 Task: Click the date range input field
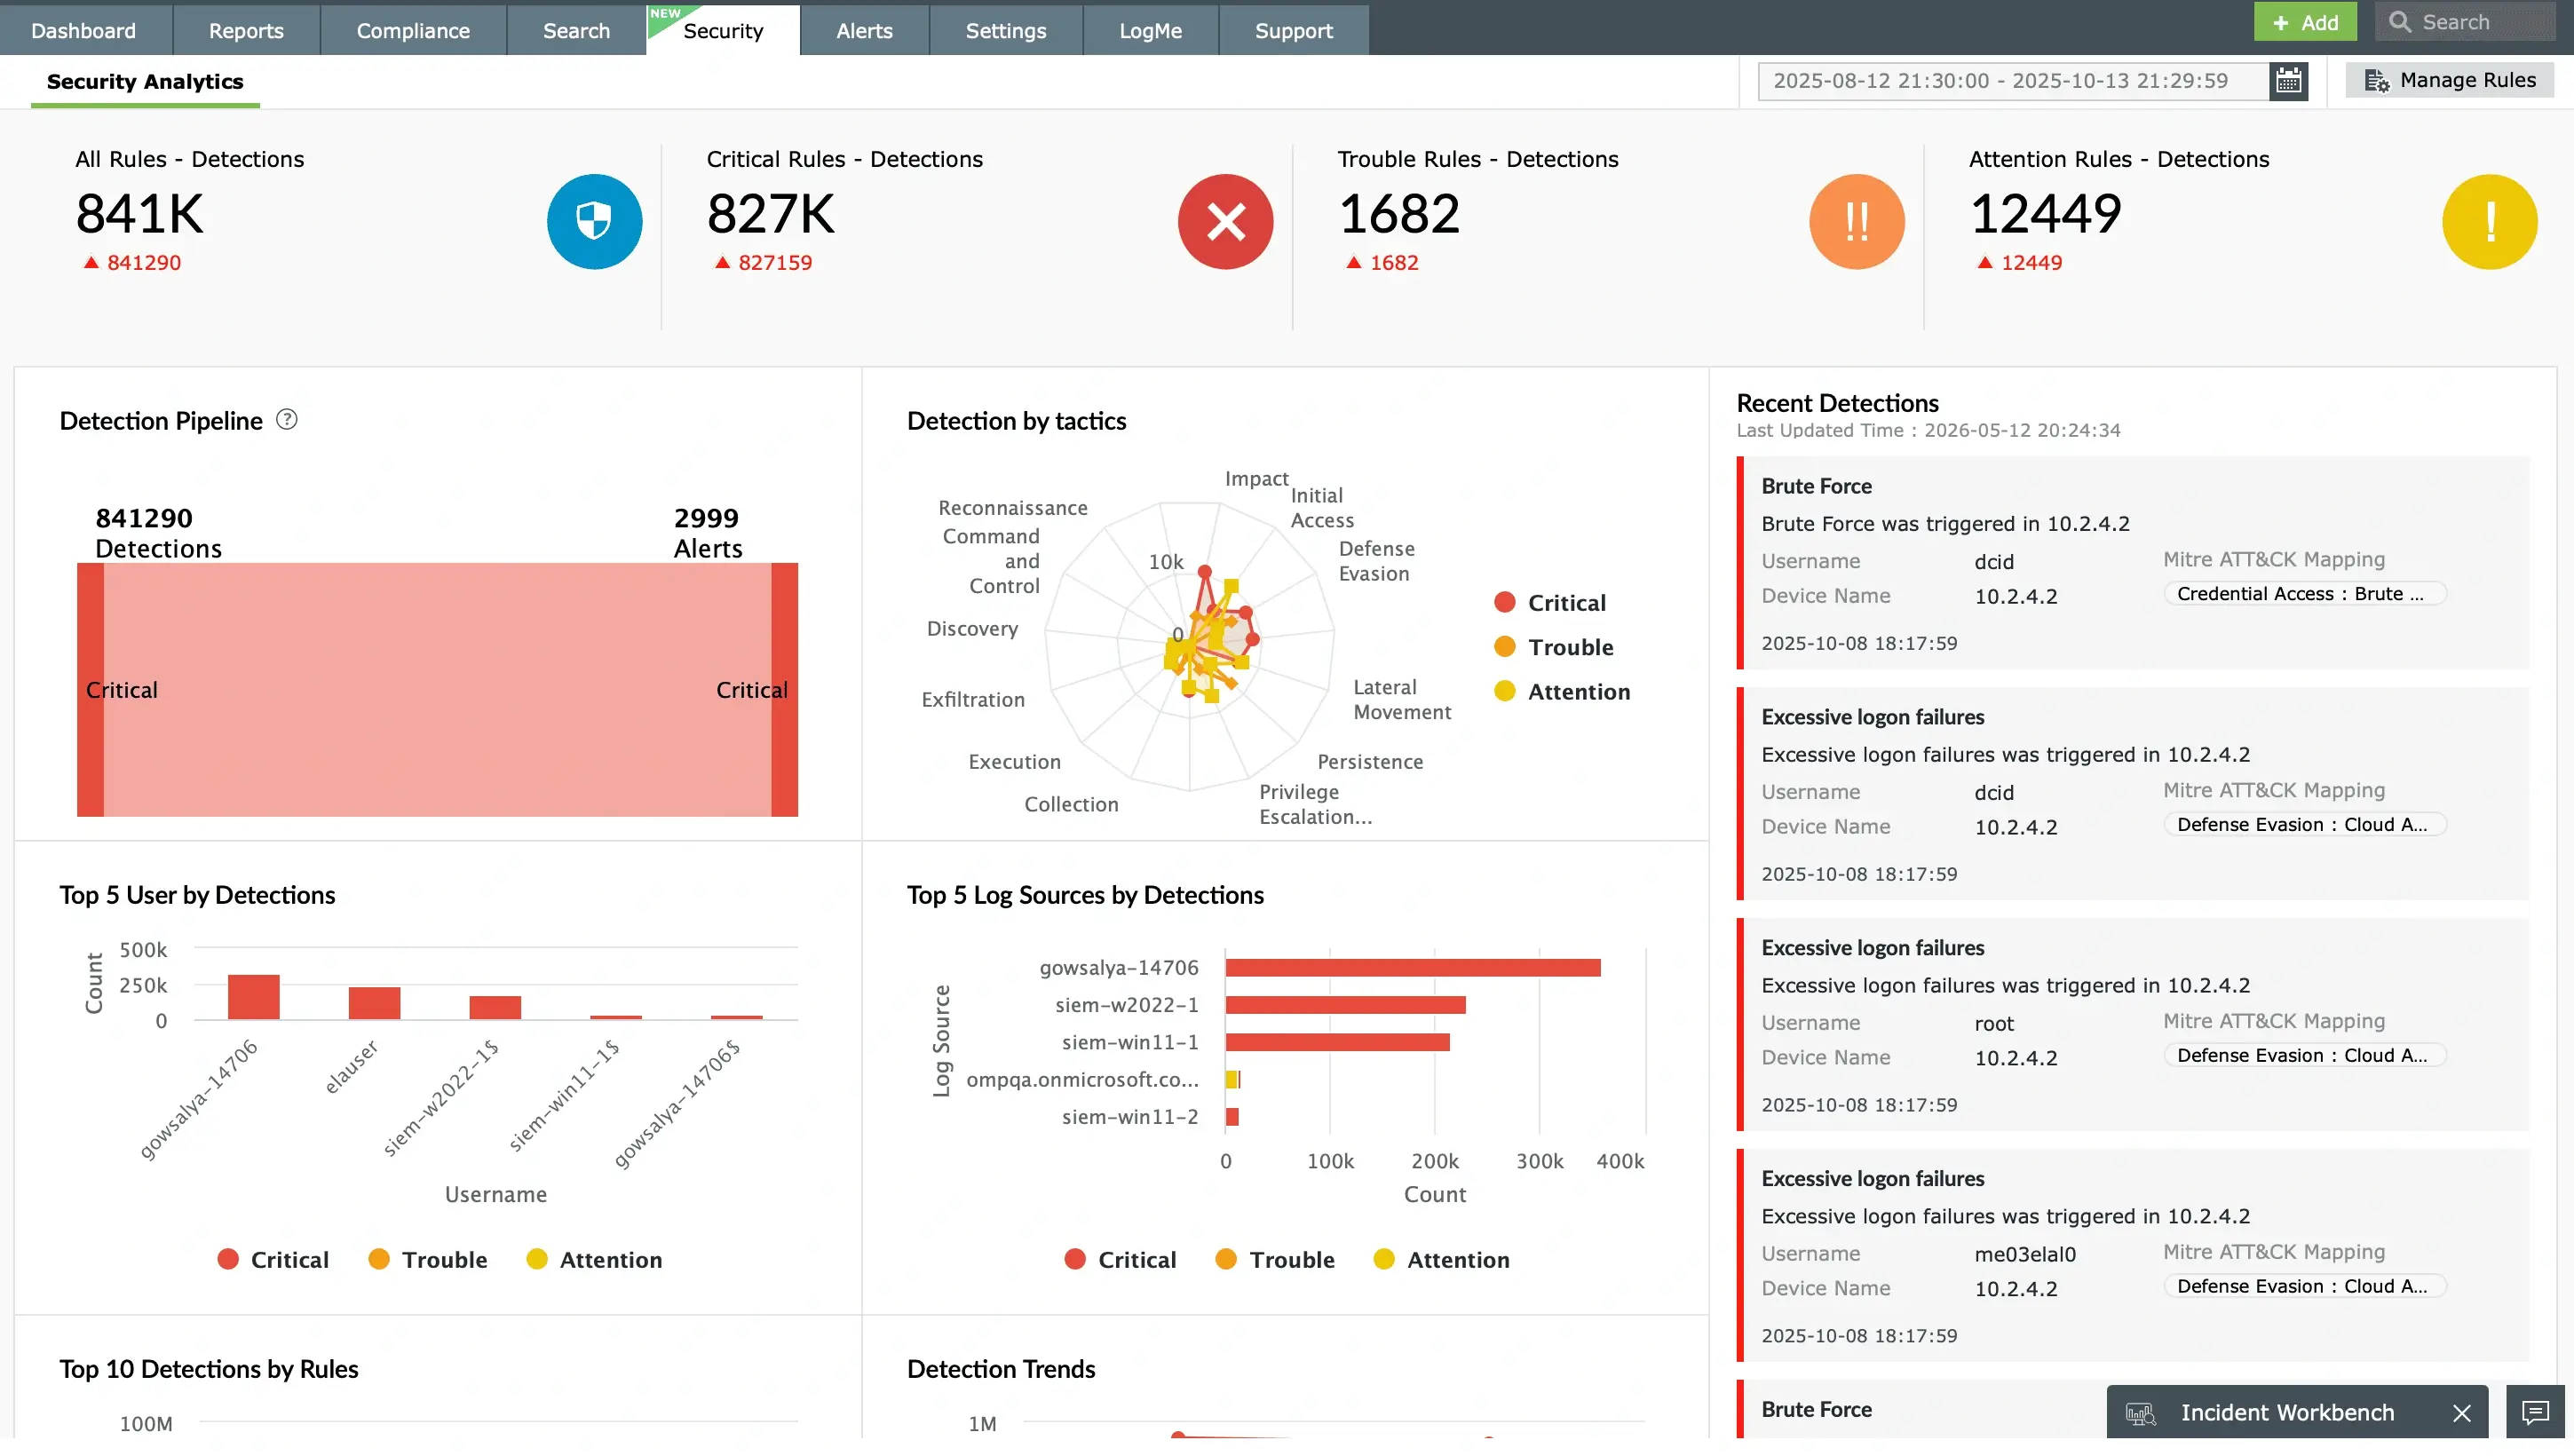(x=2014, y=81)
